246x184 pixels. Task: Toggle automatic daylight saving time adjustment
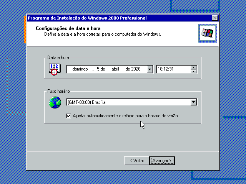pyautogui.click(x=69, y=116)
